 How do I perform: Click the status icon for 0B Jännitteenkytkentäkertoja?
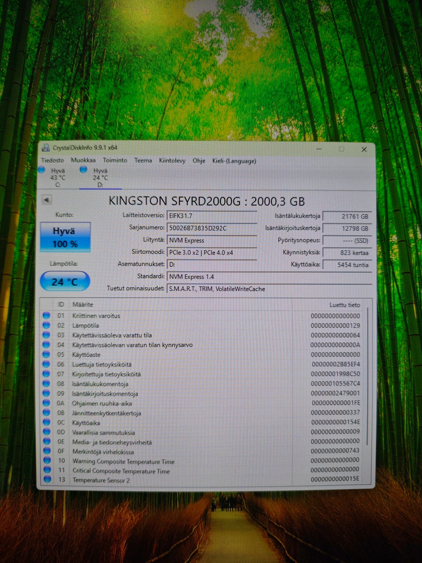(x=47, y=413)
